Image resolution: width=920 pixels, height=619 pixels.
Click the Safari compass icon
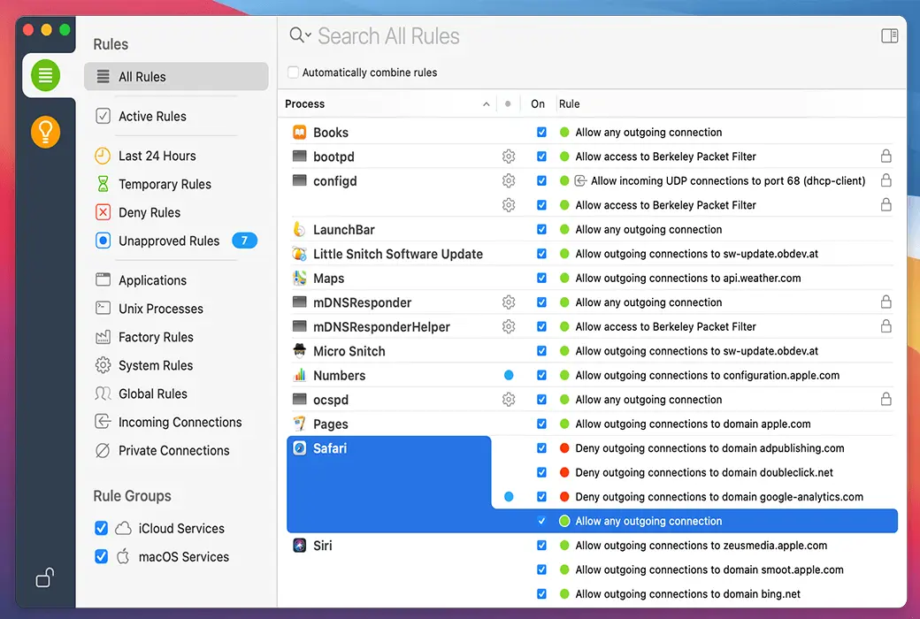pyautogui.click(x=300, y=448)
